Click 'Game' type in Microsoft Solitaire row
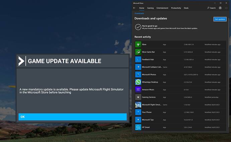 (165, 67)
